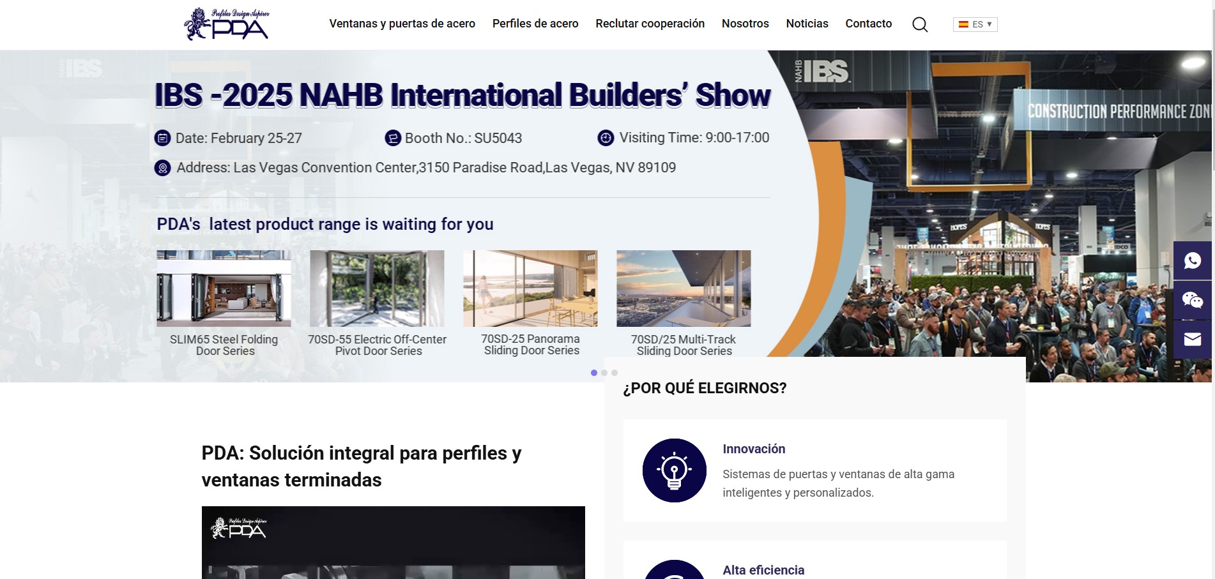Open the ES language dropdown
Image resolution: width=1215 pixels, height=579 pixels.
click(x=975, y=24)
